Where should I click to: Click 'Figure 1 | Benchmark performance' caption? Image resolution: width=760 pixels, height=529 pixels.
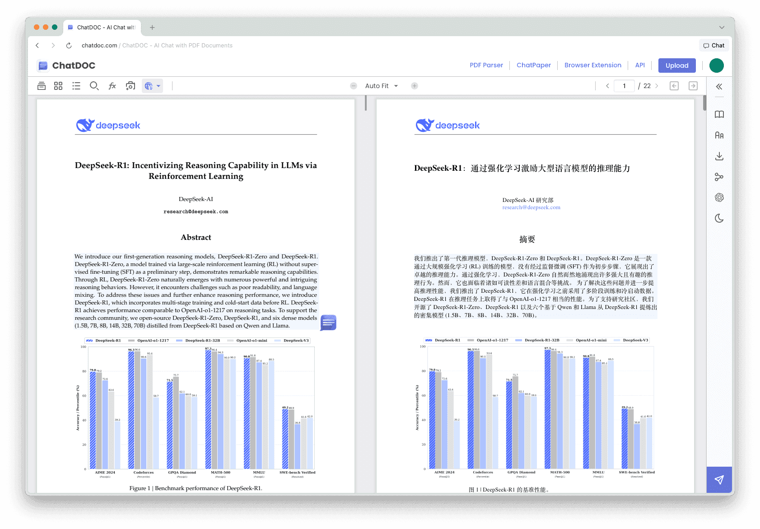point(196,488)
